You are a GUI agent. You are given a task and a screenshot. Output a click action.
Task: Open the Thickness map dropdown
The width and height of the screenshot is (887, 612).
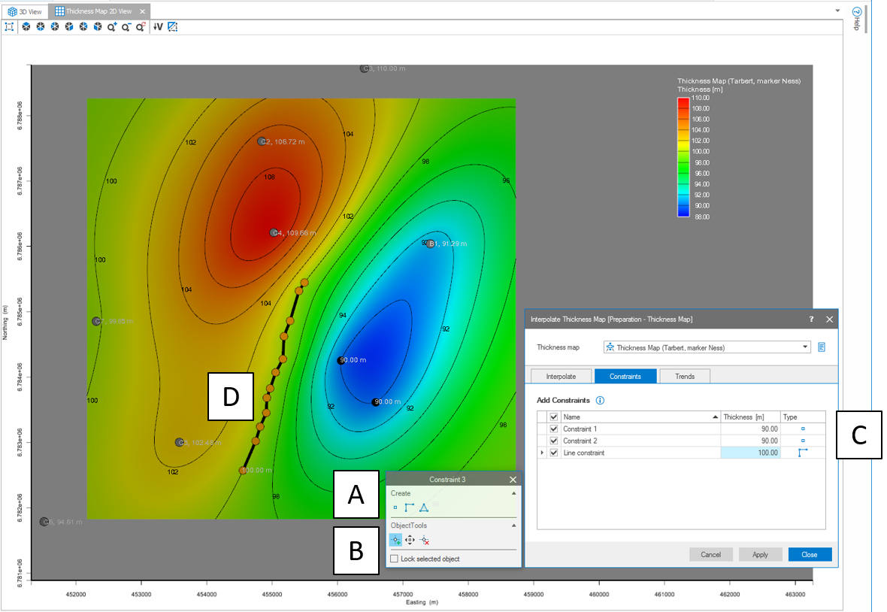coord(806,347)
